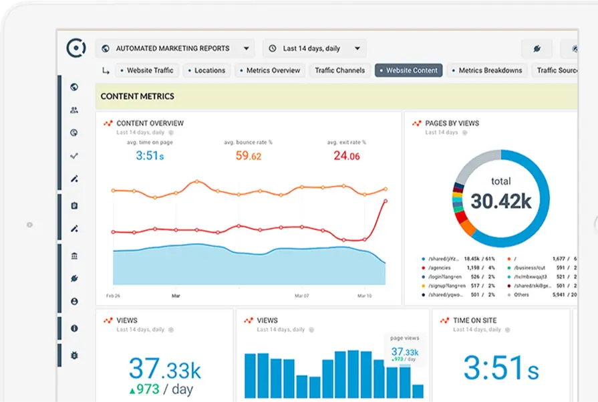Expand the 'Last 14 days, daily' date dropdown
The image size is (598, 402).
click(315, 48)
